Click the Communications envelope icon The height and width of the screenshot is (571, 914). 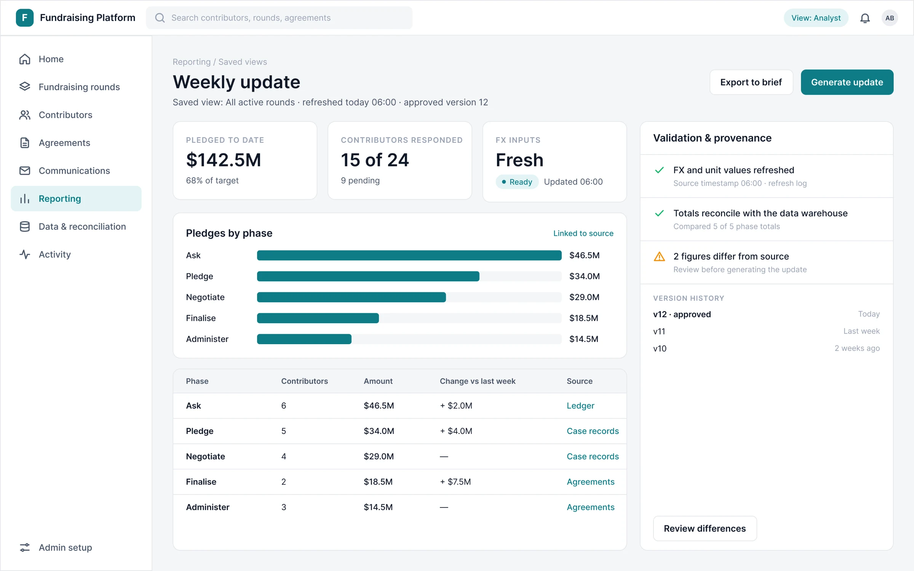25,171
